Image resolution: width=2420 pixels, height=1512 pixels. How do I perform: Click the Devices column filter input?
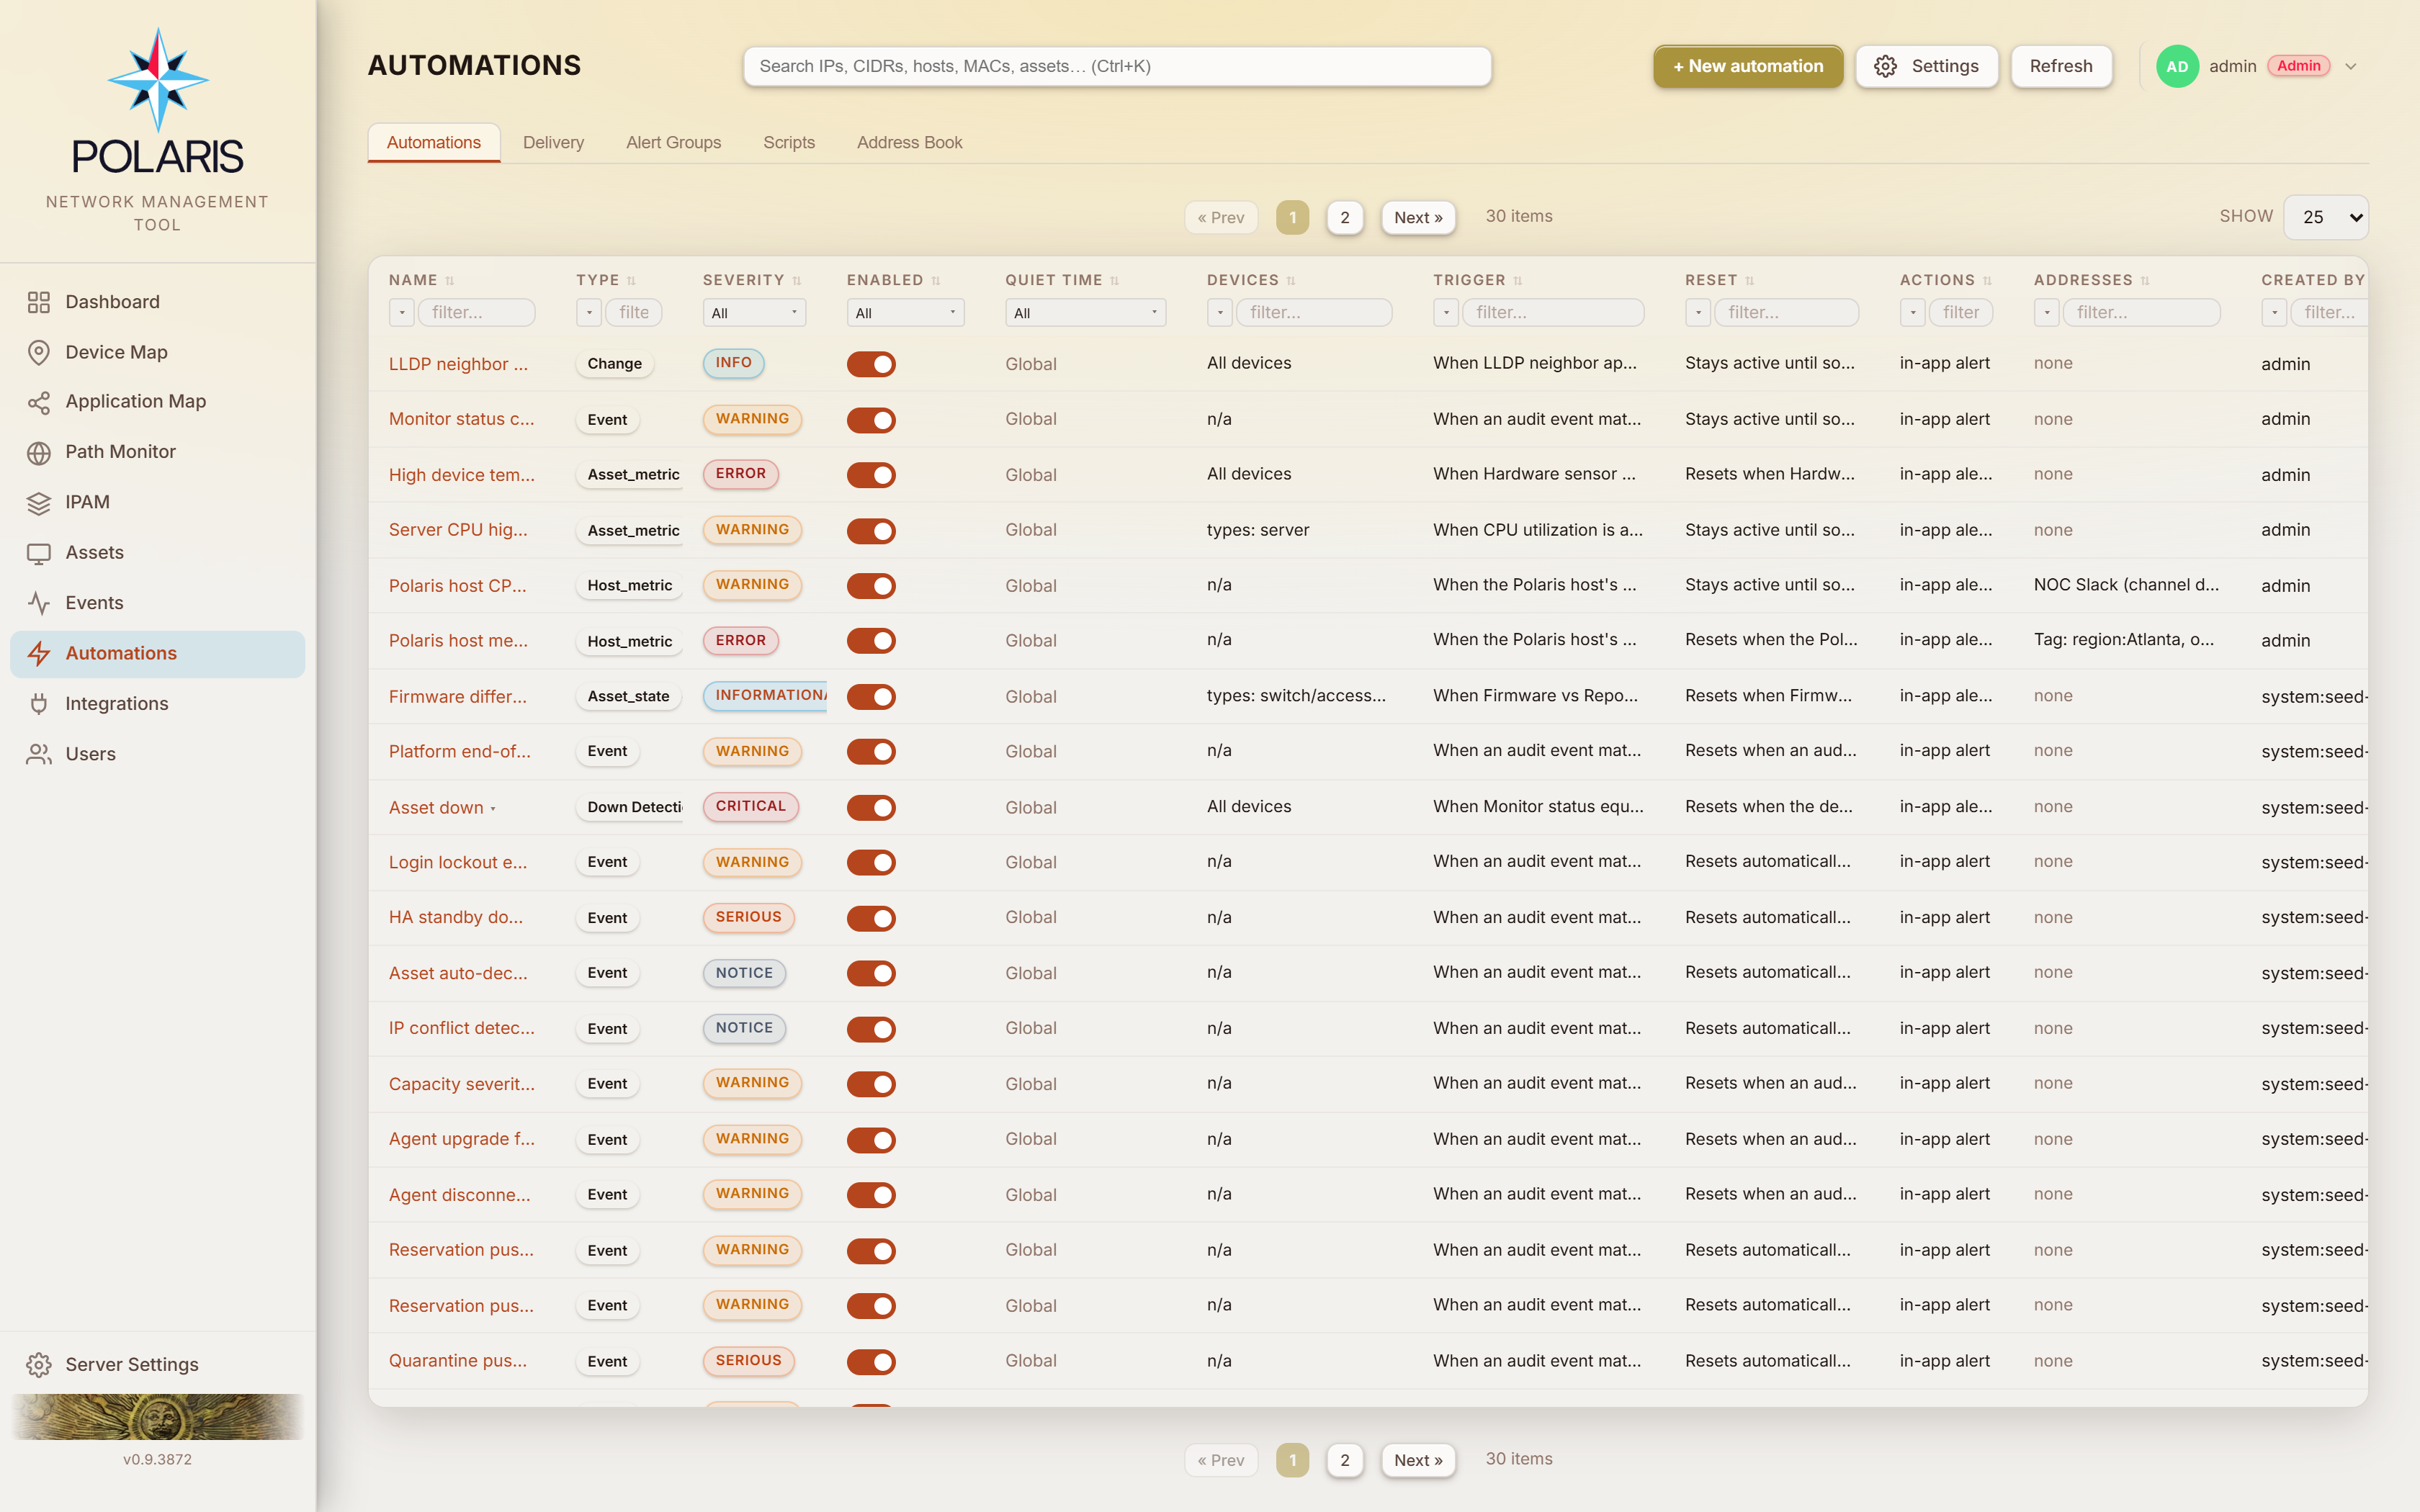click(1314, 313)
